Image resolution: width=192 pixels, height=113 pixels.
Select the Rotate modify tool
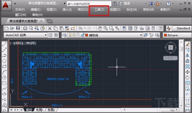pyautogui.click(x=188, y=77)
